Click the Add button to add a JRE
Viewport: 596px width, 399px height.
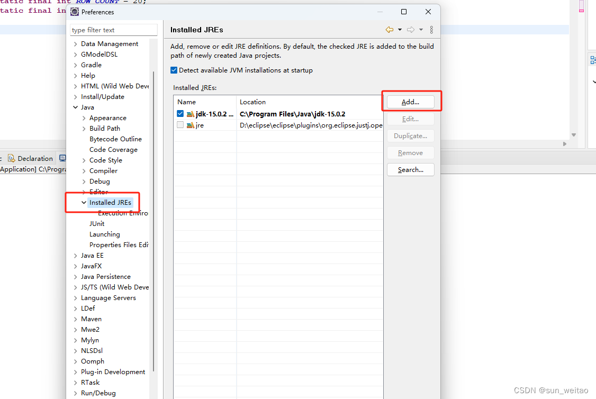[411, 101]
